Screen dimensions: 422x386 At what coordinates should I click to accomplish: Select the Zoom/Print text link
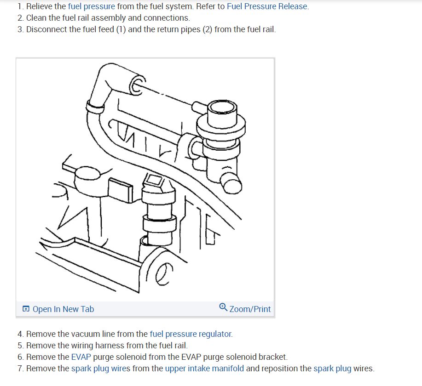click(250, 309)
